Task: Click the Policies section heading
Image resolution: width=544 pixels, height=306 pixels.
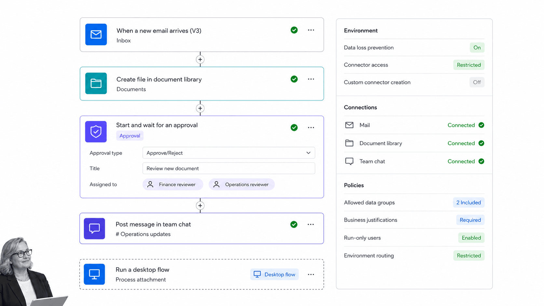Action: tap(354, 185)
